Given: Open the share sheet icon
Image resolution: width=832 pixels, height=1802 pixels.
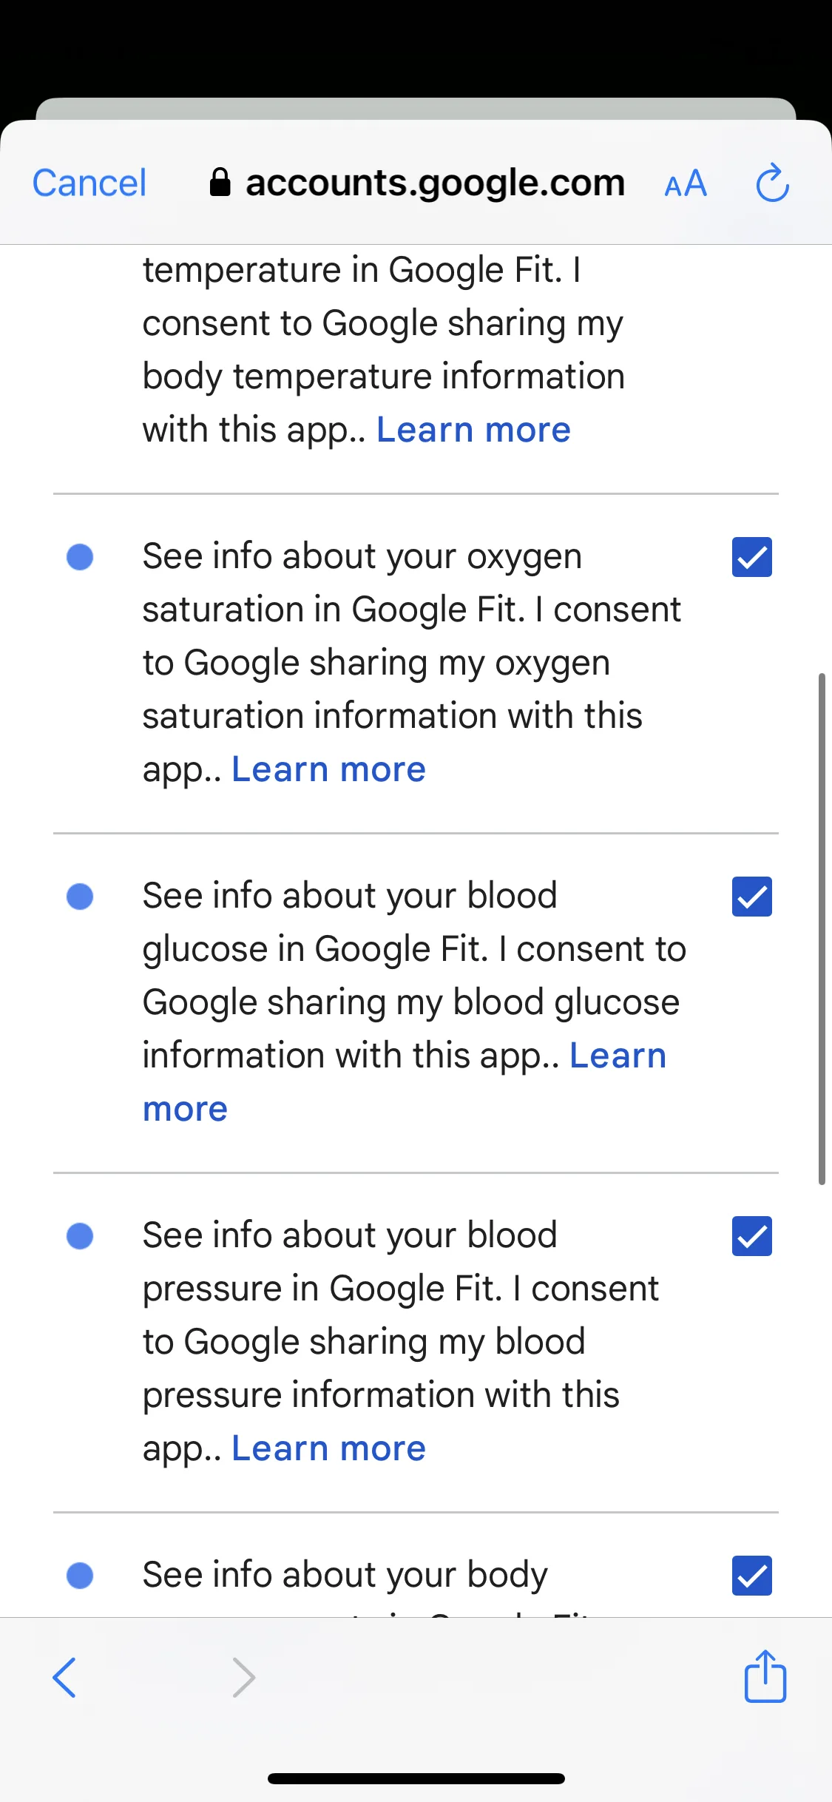Looking at the screenshot, I should pos(765,1676).
